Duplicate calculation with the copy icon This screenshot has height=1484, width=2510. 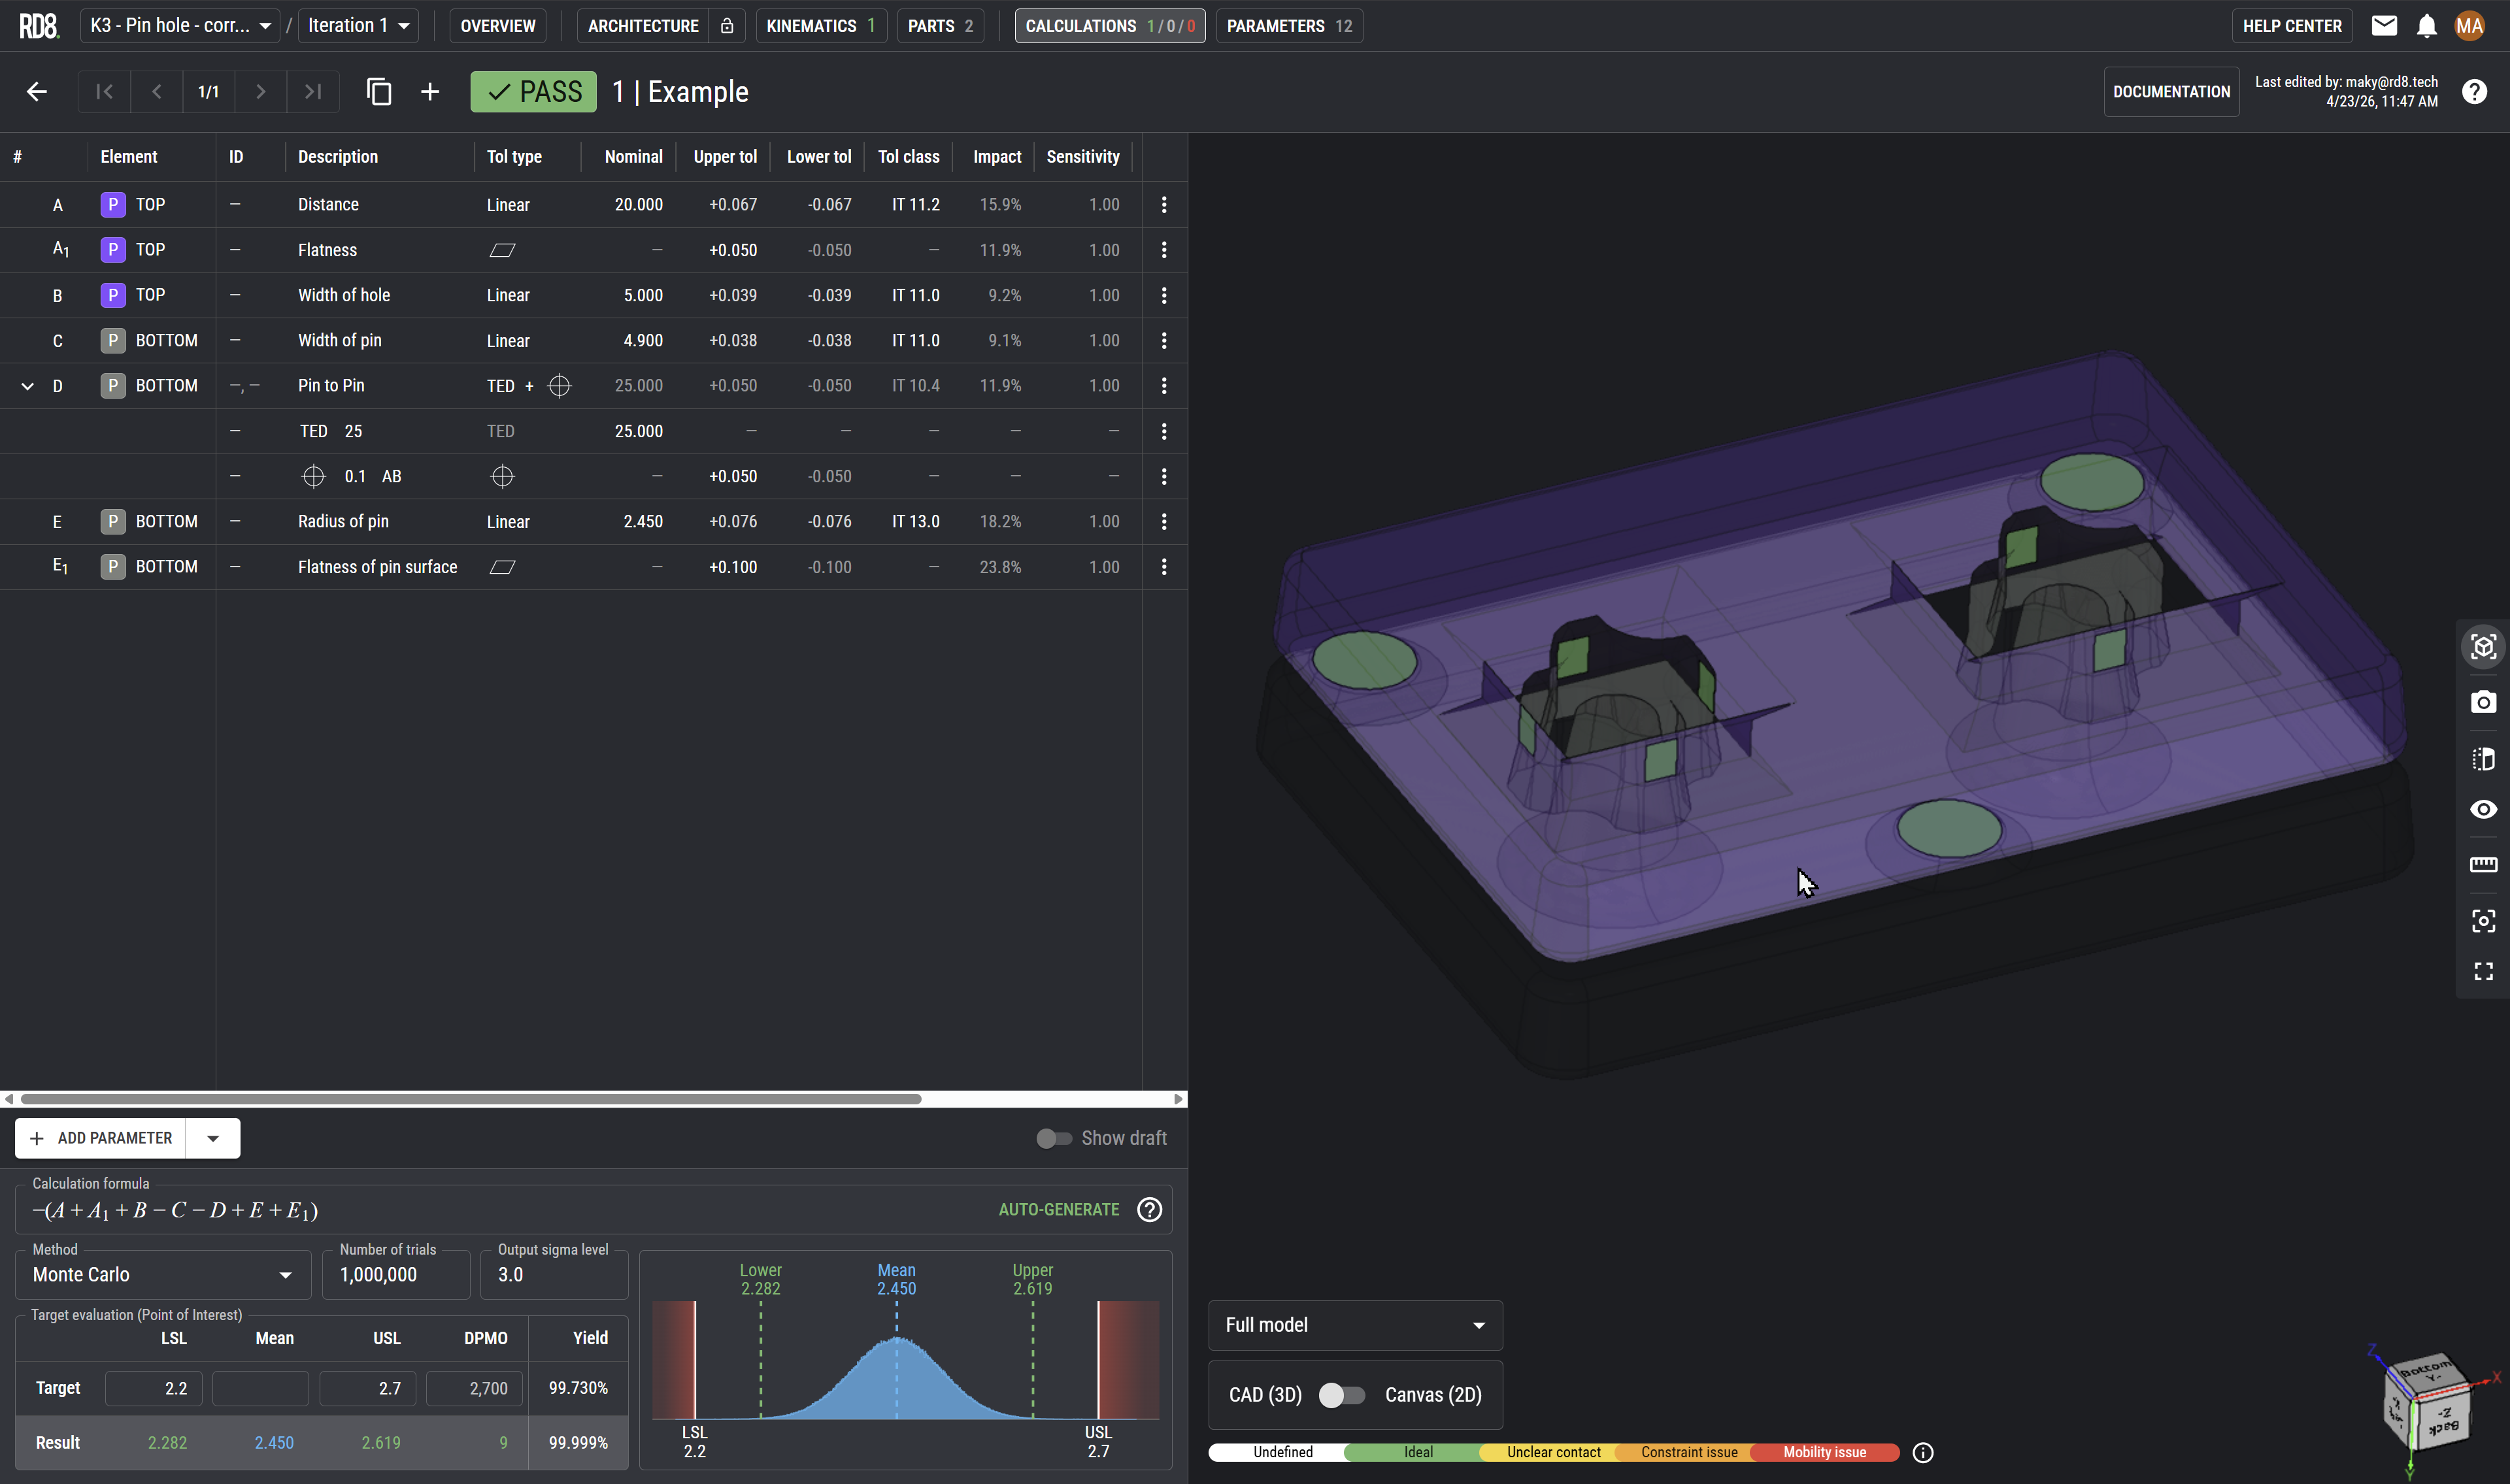[x=379, y=92]
